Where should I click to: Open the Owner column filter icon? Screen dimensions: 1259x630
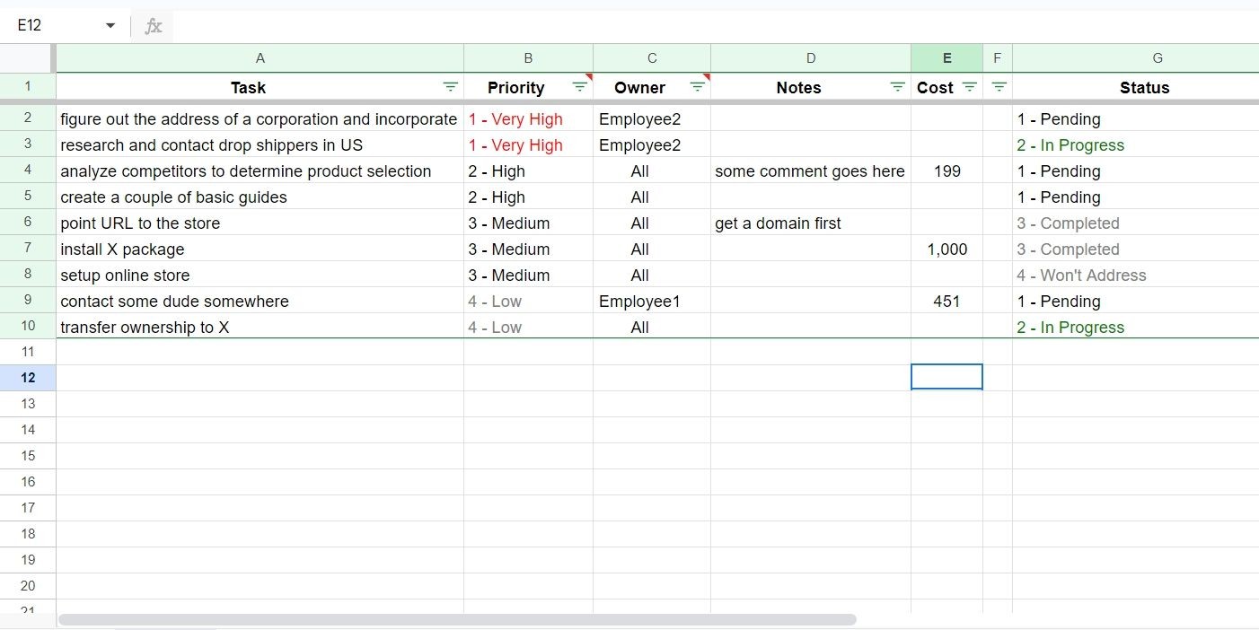tap(698, 87)
